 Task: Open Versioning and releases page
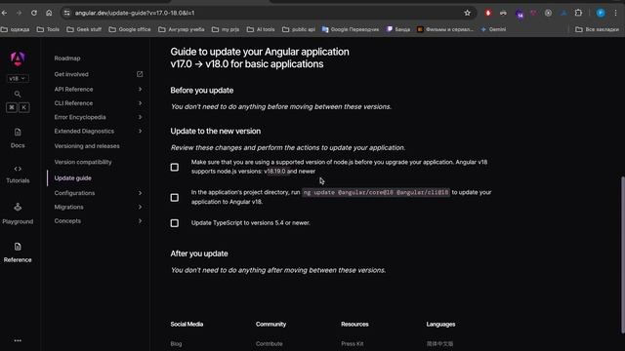click(87, 146)
